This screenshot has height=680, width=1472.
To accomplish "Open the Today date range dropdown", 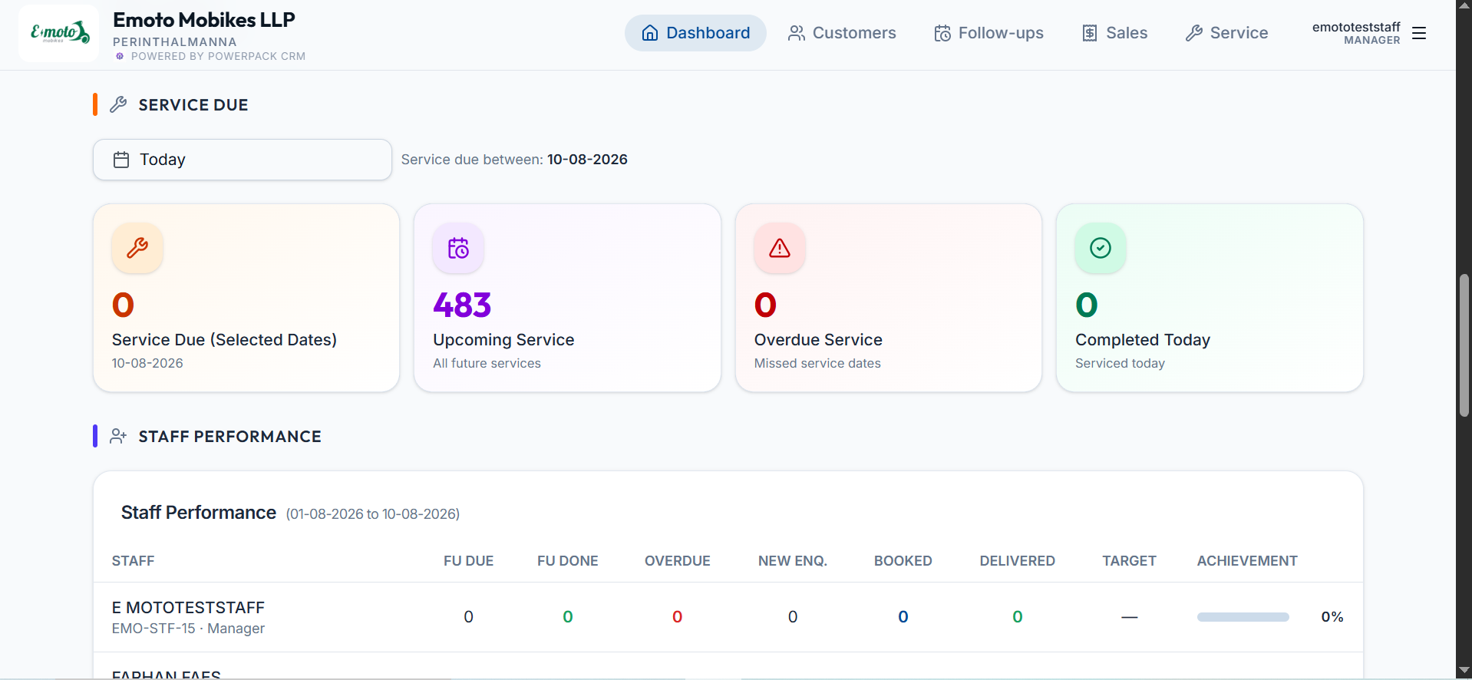I will 243,160.
